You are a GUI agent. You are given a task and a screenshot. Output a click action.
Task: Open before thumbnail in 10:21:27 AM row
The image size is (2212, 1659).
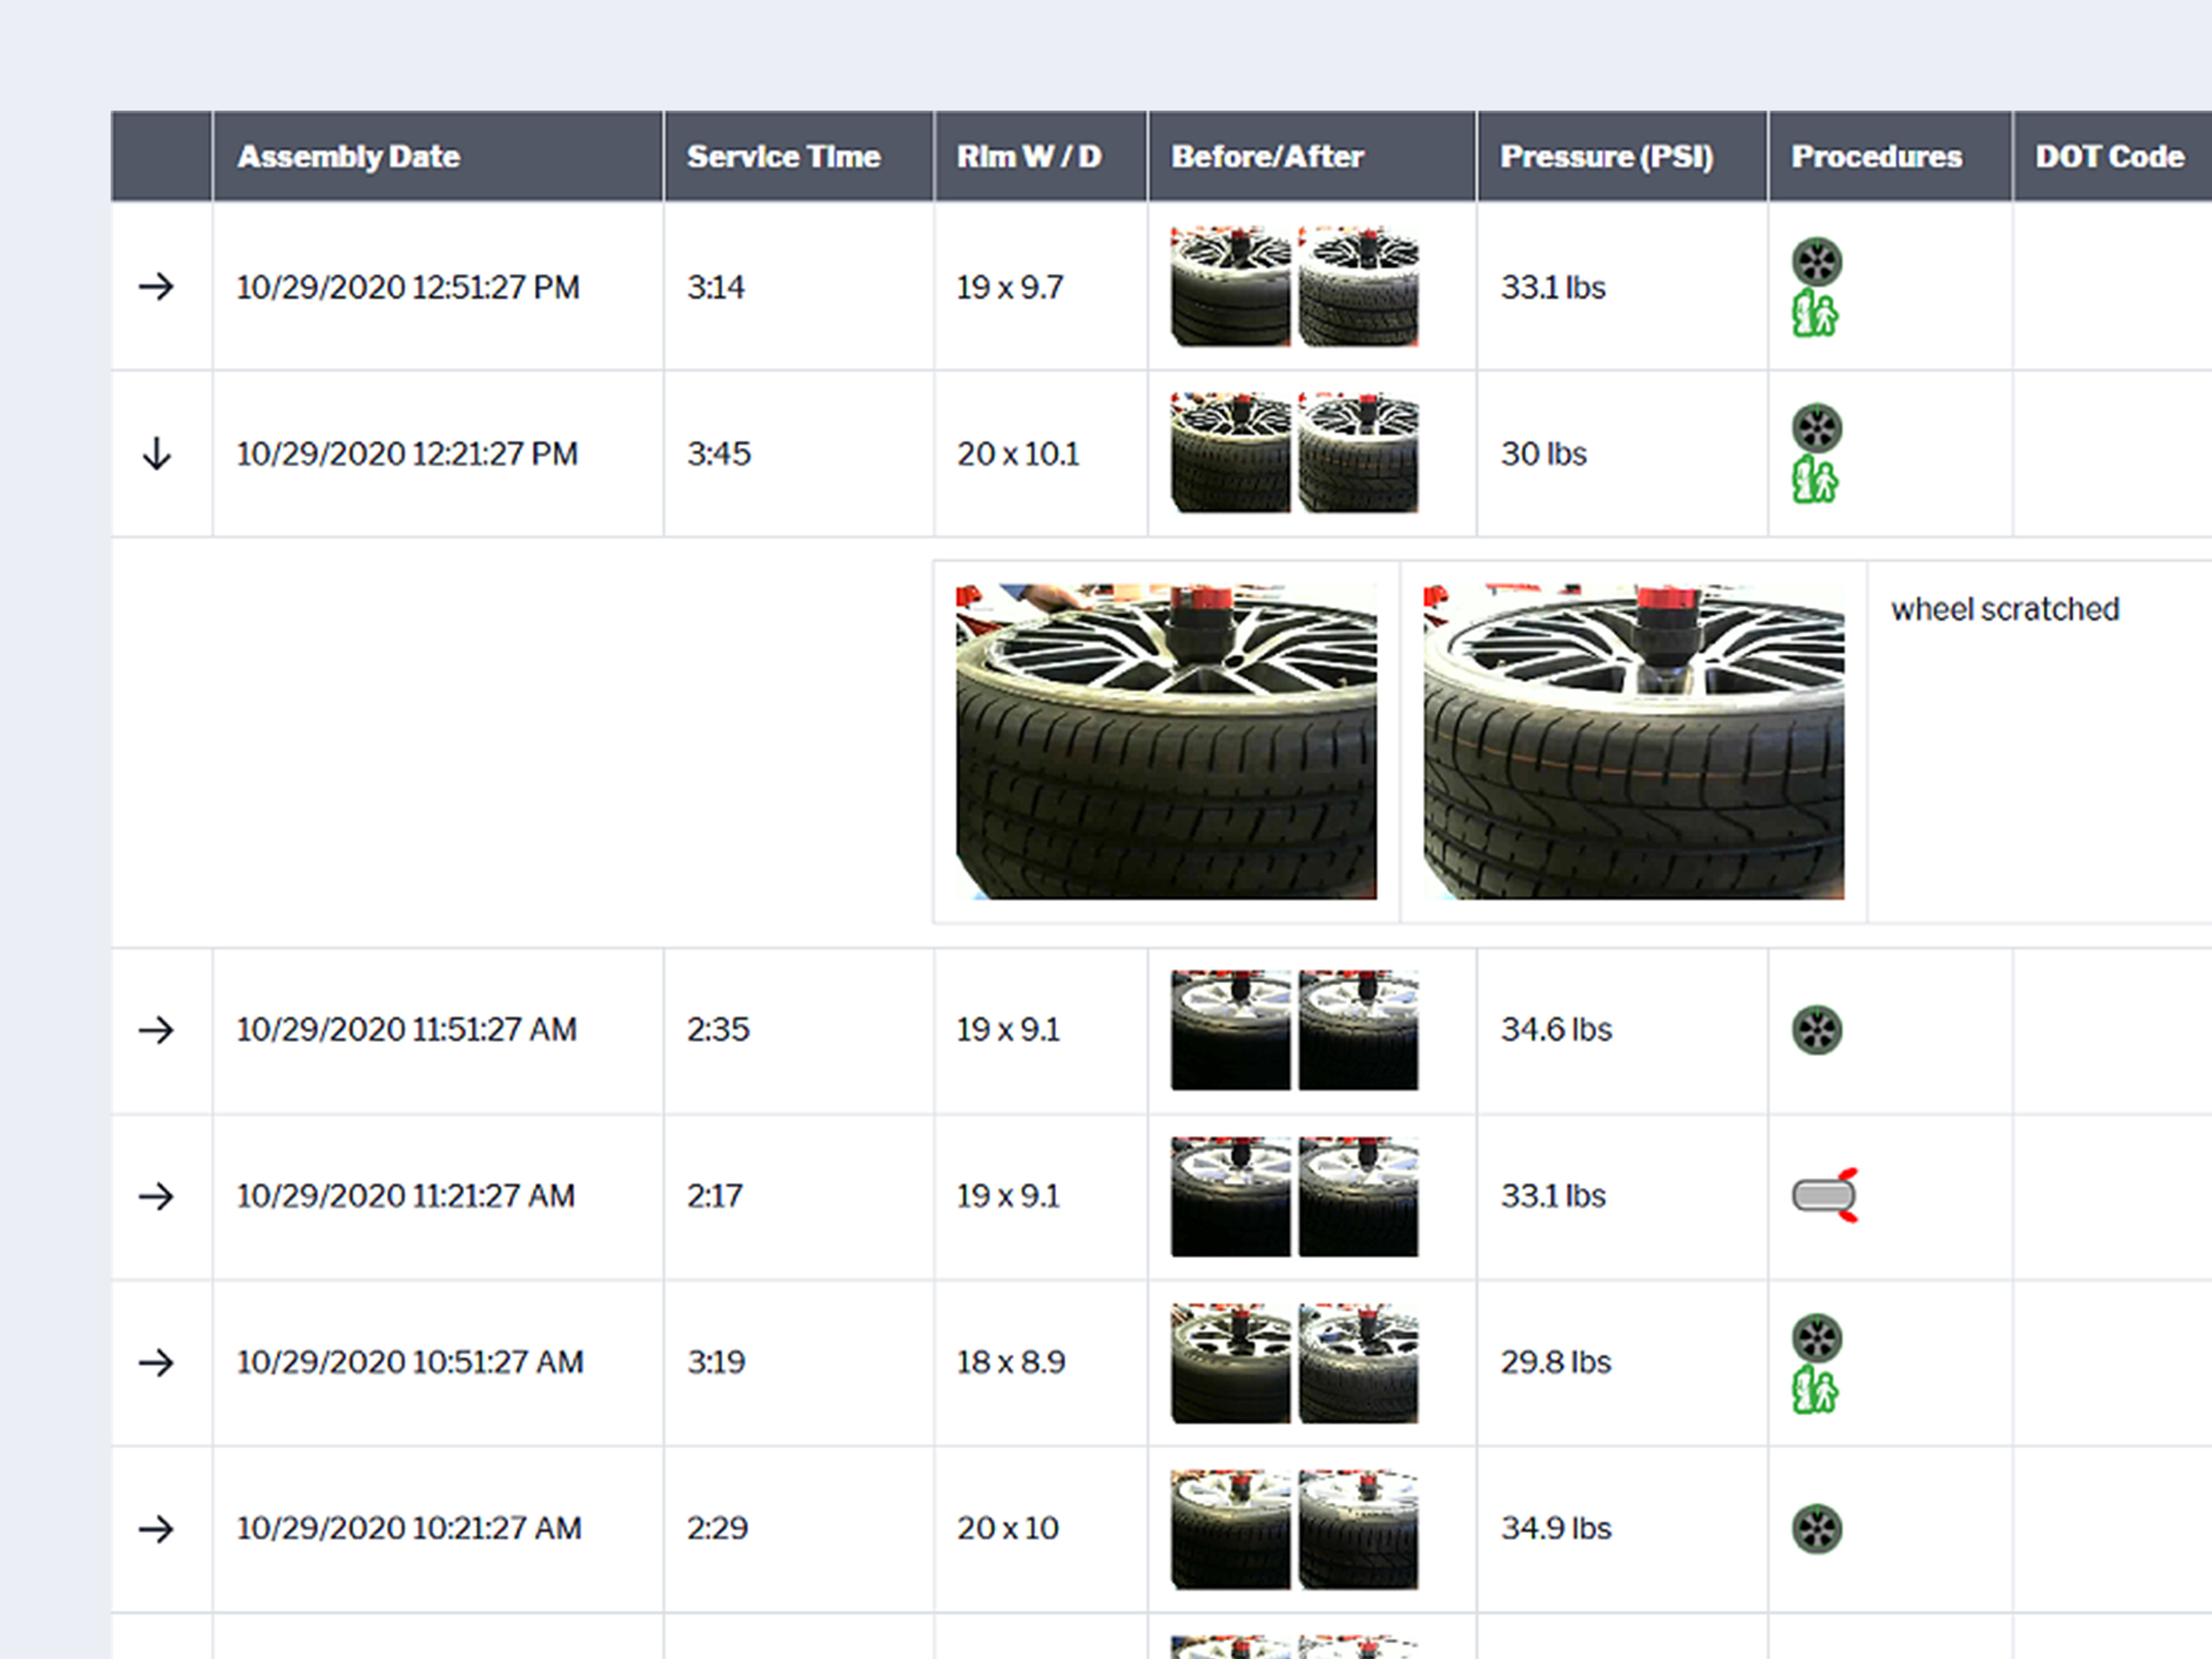pyautogui.click(x=1231, y=1529)
